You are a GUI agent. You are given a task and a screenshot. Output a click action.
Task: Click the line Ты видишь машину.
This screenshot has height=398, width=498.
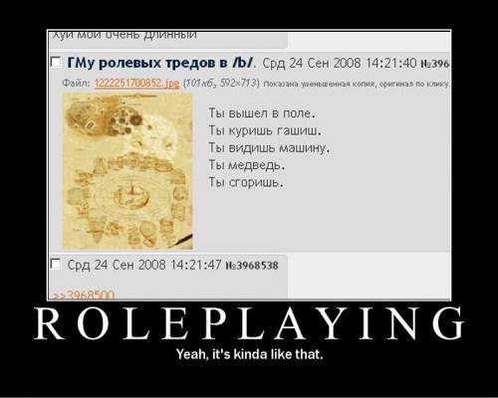pos(269,148)
